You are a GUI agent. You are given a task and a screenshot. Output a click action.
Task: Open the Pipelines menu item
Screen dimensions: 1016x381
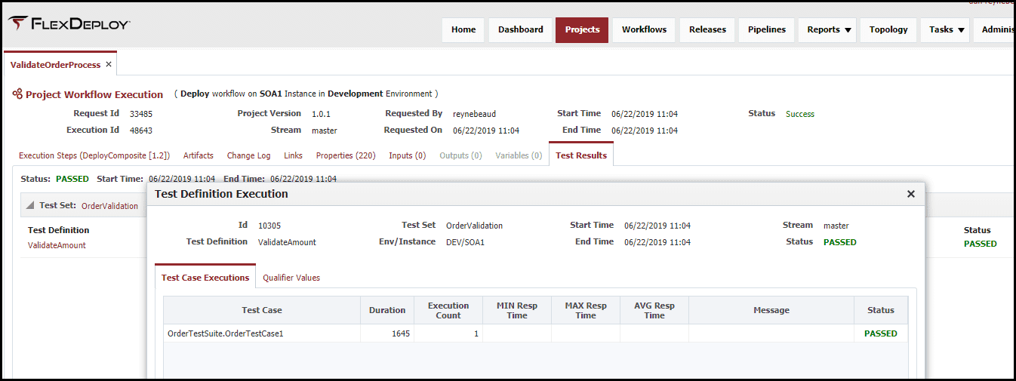[x=767, y=29]
